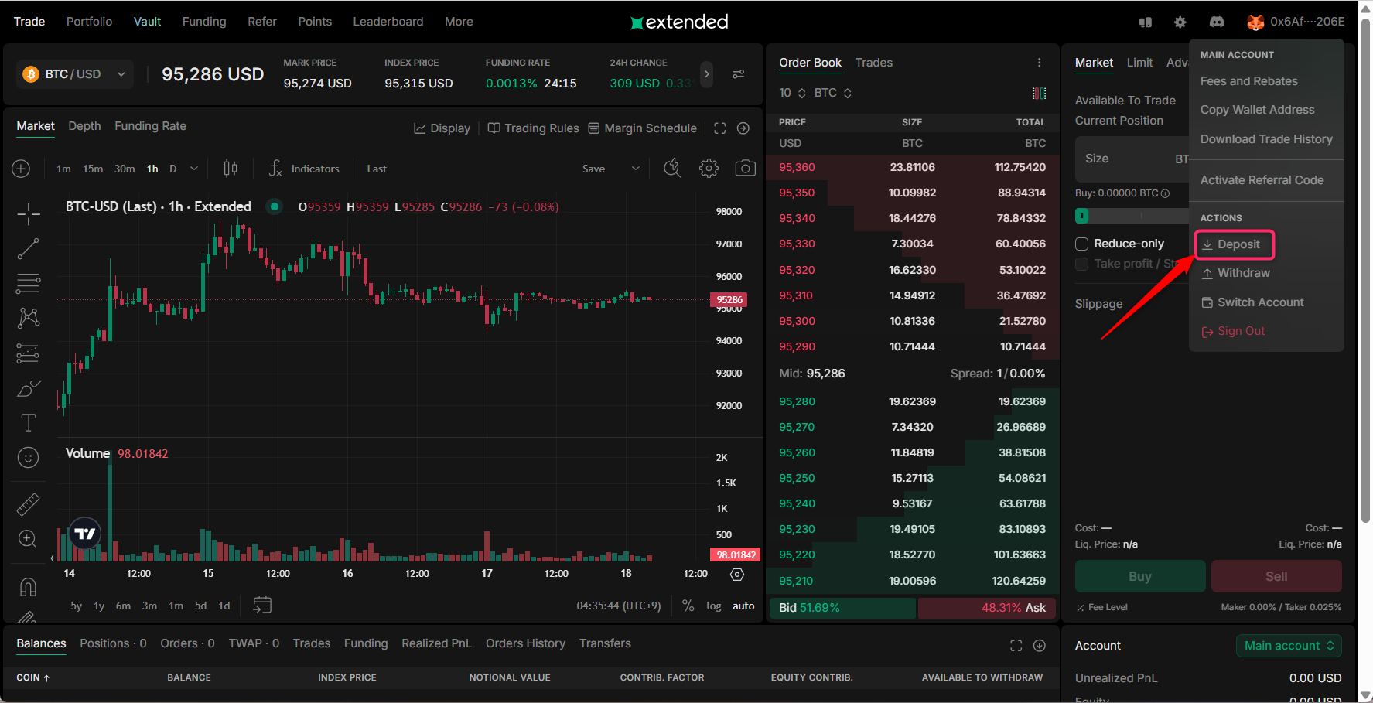The image size is (1373, 703).
Task: Click the order size slider handle
Action: 1082,216
